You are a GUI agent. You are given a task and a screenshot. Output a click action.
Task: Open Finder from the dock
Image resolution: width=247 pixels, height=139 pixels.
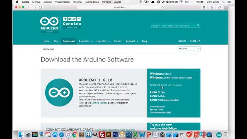point(21,135)
